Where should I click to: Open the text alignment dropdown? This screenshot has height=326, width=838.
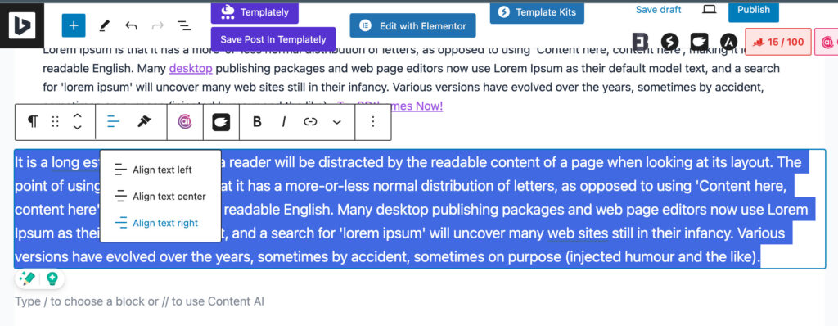pyautogui.click(x=113, y=122)
